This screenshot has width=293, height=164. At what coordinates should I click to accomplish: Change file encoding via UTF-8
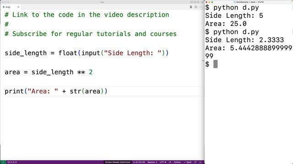[x=163, y=162]
